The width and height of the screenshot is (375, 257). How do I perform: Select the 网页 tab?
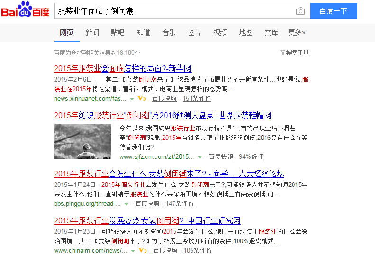point(67,33)
